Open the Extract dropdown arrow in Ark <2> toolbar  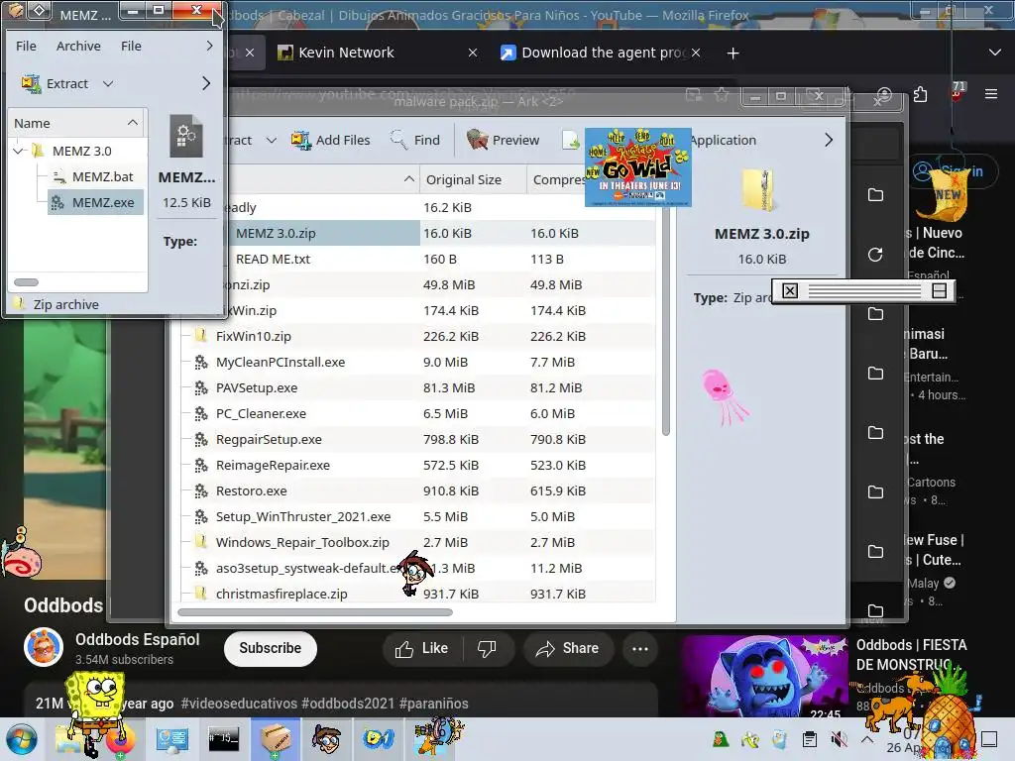272,140
